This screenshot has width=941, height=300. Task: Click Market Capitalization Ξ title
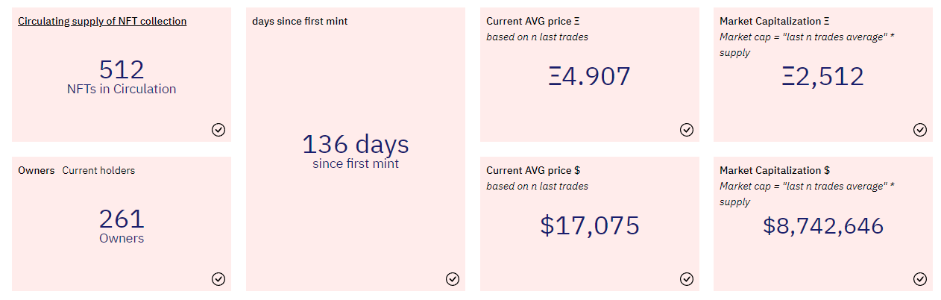coord(775,21)
